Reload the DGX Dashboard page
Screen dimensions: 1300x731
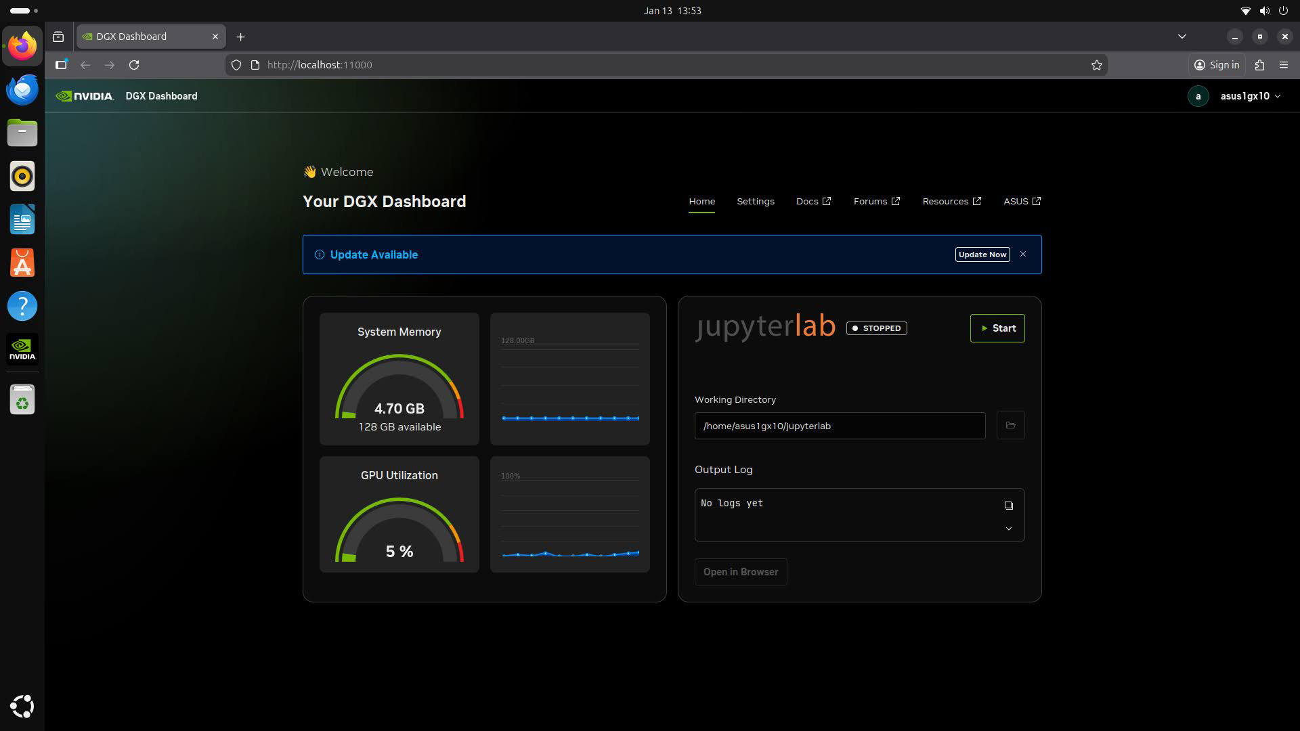click(x=134, y=65)
